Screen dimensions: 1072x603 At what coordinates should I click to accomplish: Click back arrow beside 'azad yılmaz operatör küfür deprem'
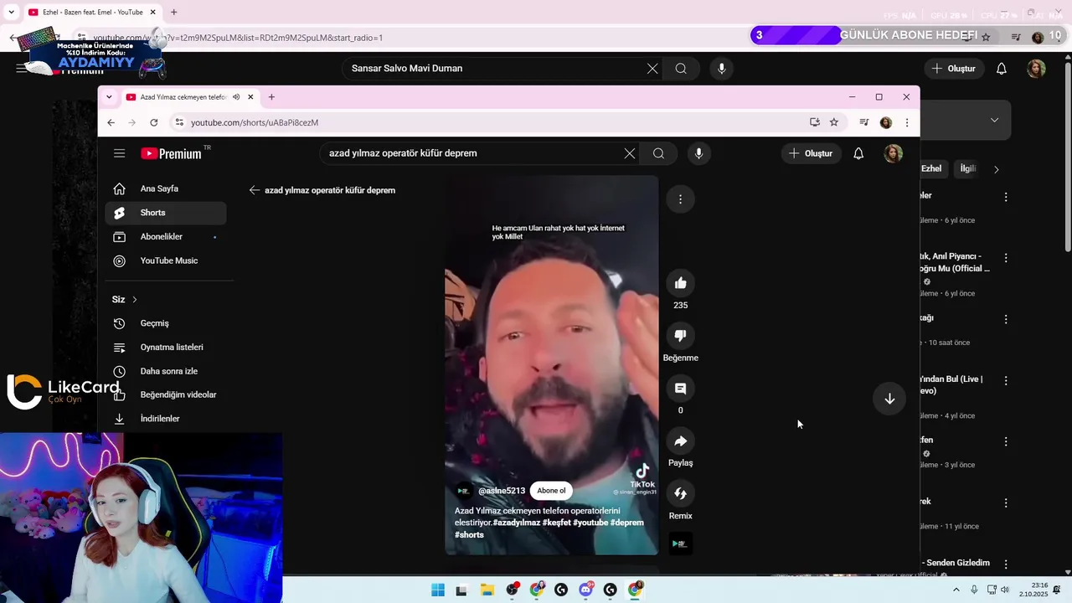[x=255, y=190]
